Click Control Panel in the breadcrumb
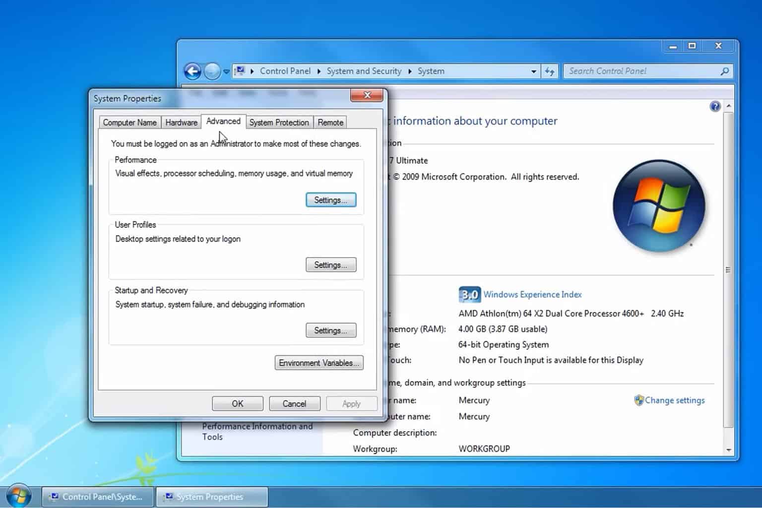The width and height of the screenshot is (762, 508). coord(285,71)
